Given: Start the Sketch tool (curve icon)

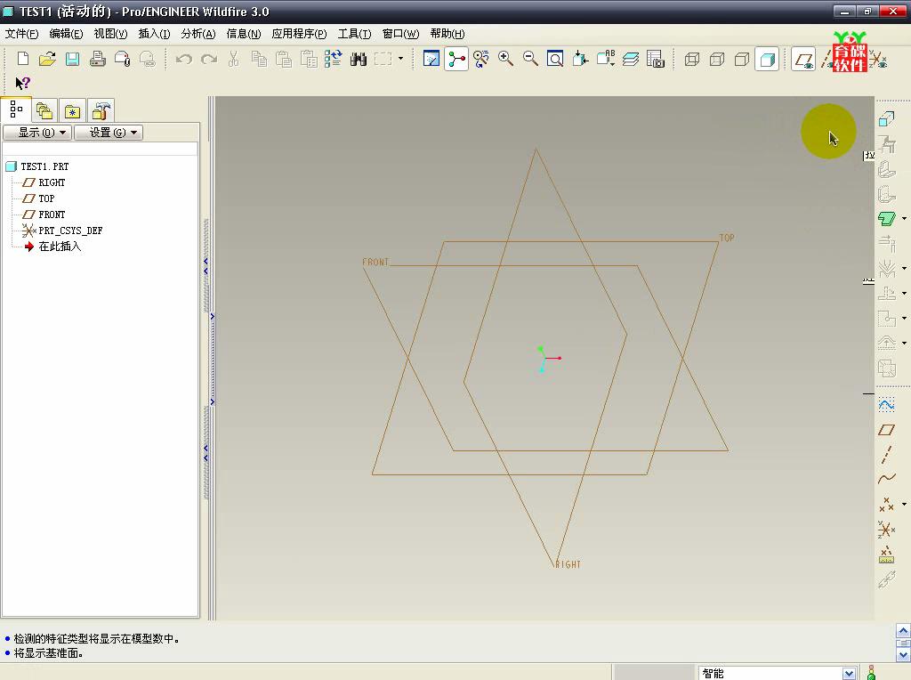Looking at the screenshot, I should pyautogui.click(x=886, y=404).
